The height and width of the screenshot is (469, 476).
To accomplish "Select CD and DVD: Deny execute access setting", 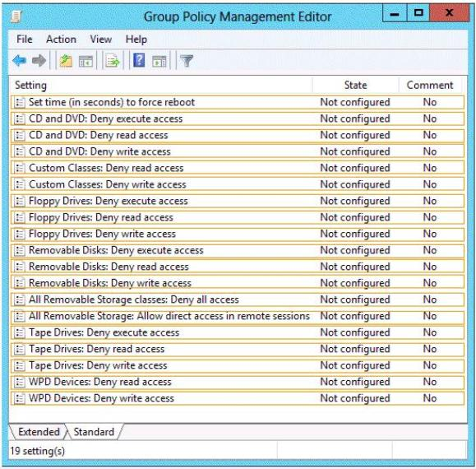I will (238, 118).
